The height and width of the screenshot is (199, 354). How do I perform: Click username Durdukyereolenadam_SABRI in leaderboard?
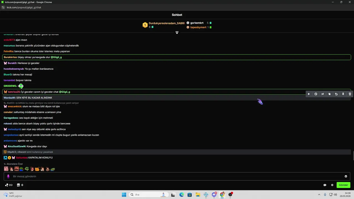point(166,23)
